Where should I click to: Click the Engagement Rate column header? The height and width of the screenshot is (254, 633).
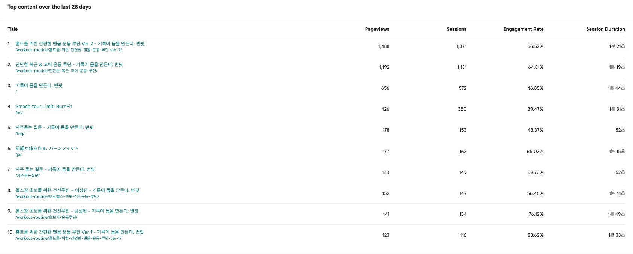[523, 29]
